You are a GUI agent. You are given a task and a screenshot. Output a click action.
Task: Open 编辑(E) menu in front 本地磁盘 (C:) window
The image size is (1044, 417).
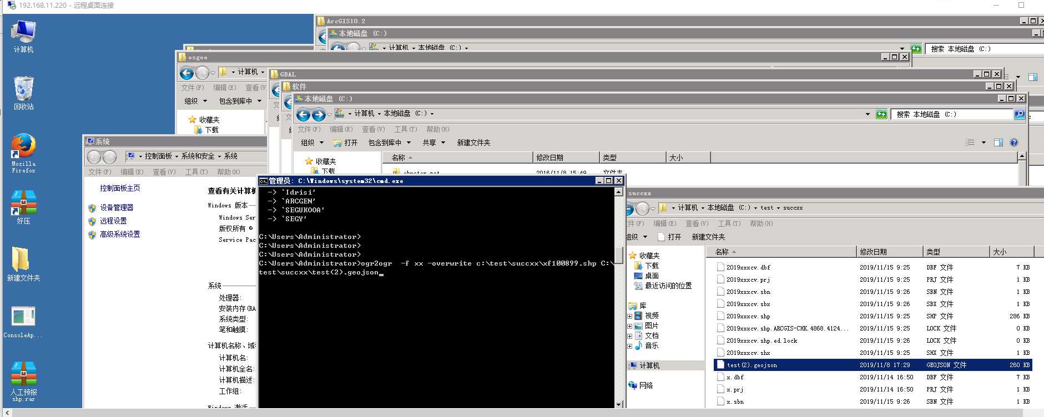[x=341, y=129]
